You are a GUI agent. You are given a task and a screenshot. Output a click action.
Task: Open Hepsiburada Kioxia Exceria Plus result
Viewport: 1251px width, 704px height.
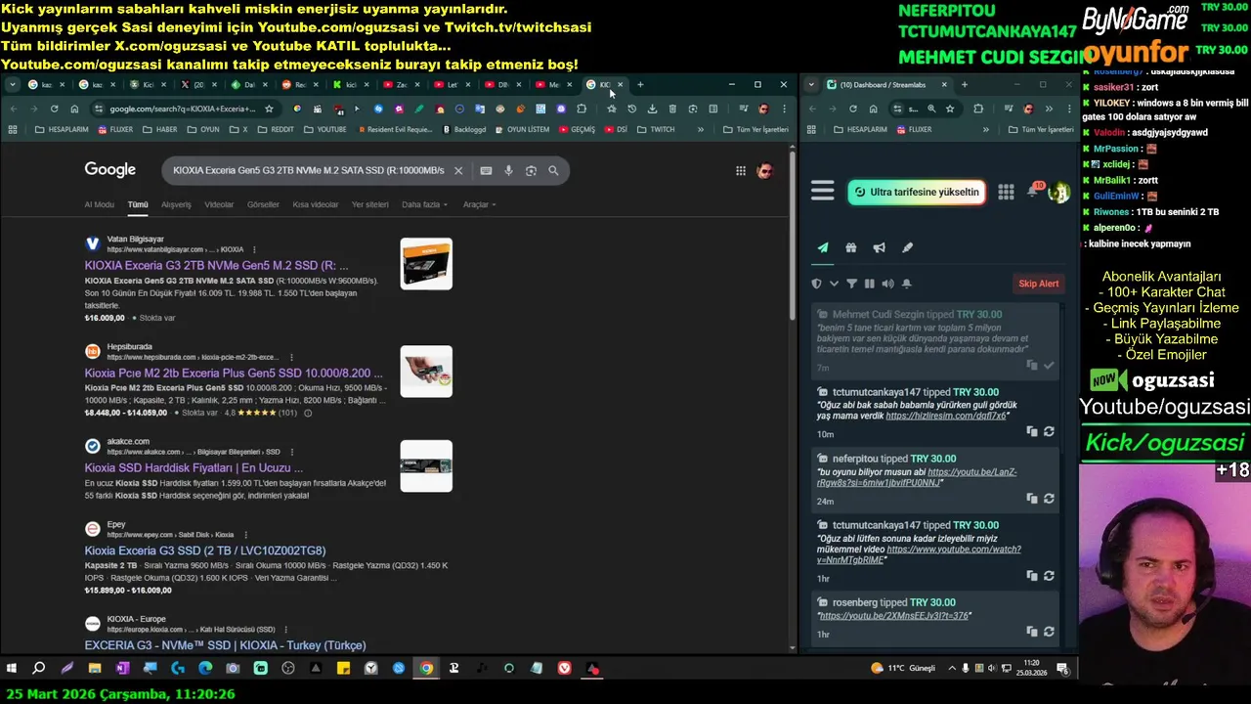(x=234, y=373)
